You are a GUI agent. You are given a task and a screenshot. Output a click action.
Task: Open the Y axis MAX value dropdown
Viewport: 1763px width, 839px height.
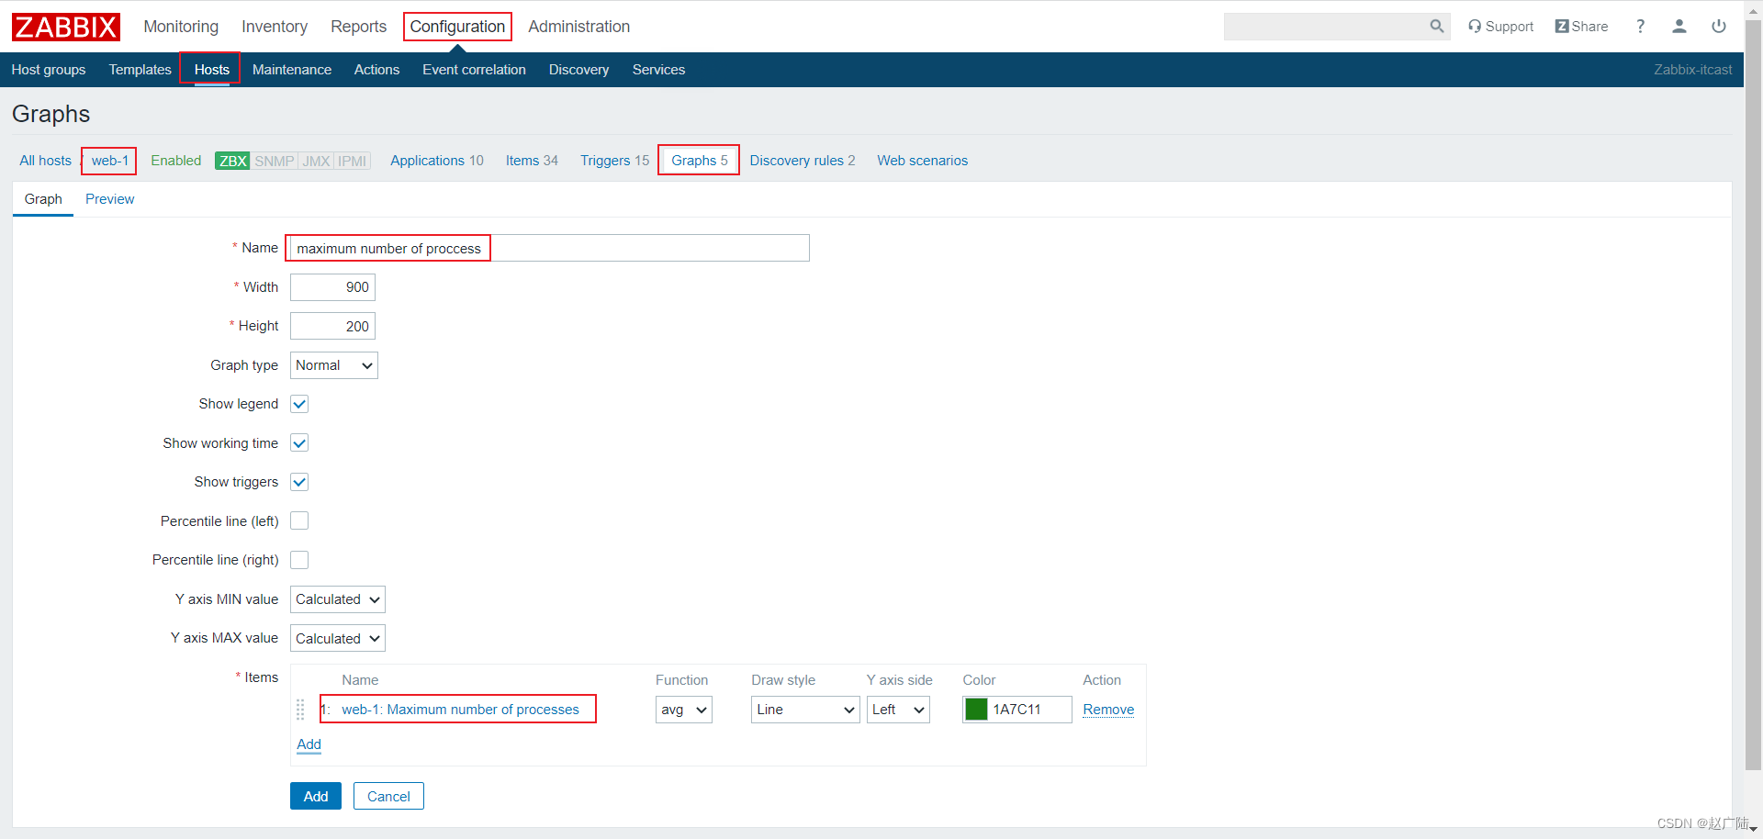[x=338, y=638]
